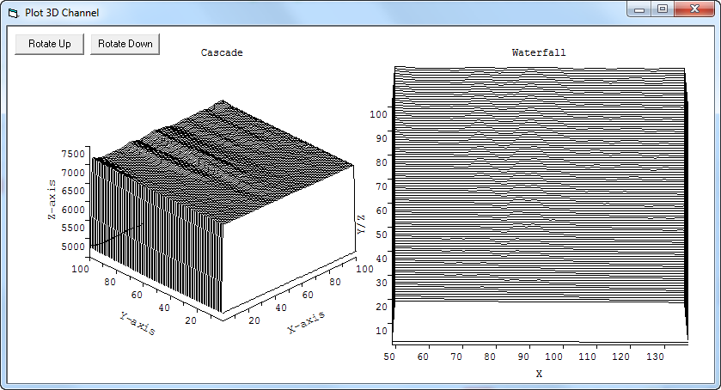Click the Z-axis label on the Cascade plot

(52, 199)
